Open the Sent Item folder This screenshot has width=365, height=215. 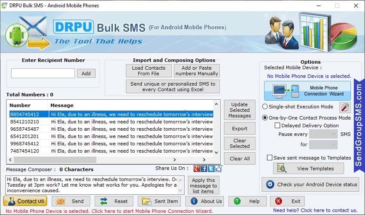[x=159, y=201]
